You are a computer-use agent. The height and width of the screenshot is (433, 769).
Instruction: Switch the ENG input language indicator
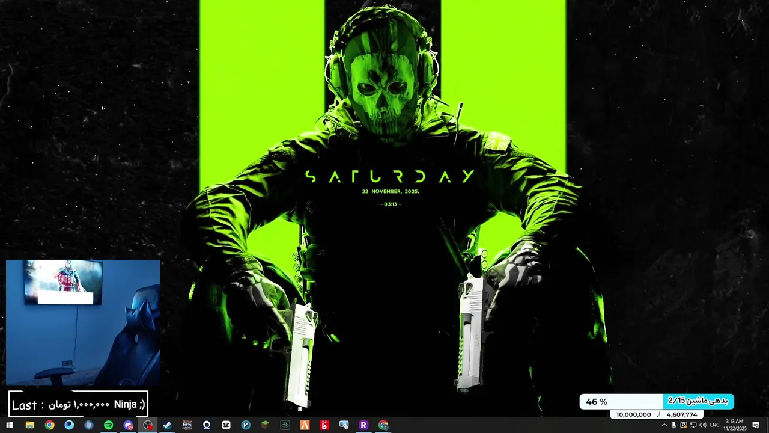(x=715, y=425)
